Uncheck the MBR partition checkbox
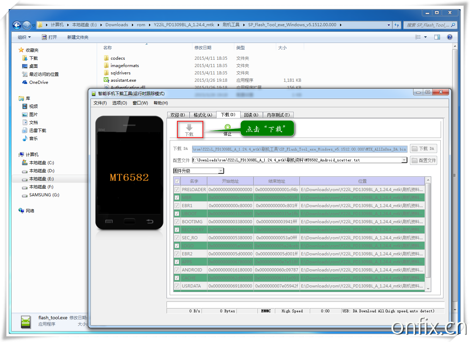 [x=177, y=197]
